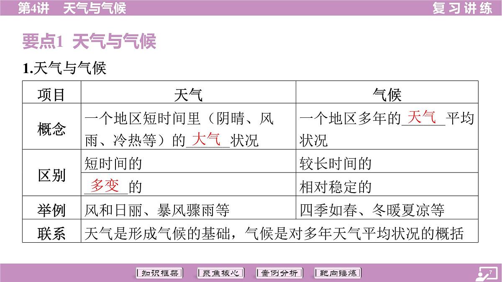Click the cell 四季如春、冬暖夏凉等
Screen dimensions: 502x282
387,208
